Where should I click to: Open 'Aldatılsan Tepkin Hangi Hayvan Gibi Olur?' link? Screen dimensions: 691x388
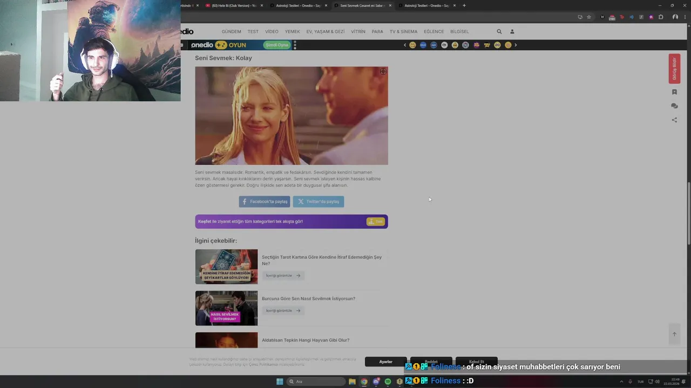[x=306, y=340]
